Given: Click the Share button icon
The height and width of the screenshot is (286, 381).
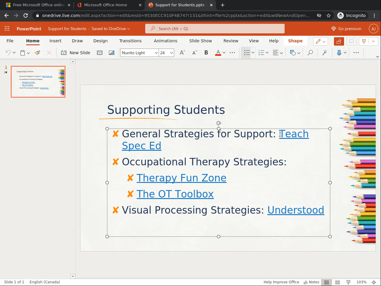Looking at the screenshot, I should pos(339,41).
